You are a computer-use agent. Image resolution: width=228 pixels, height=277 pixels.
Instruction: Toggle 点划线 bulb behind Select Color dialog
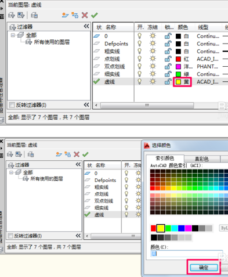126,194
